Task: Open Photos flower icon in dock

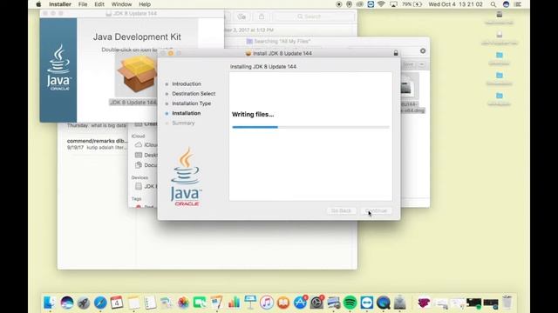Action: pyautogui.click(x=183, y=303)
